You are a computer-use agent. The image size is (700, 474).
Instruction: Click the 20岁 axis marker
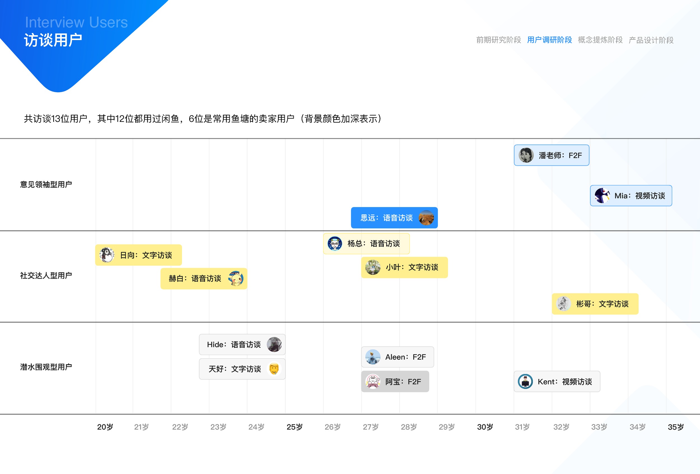(x=105, y=427)
